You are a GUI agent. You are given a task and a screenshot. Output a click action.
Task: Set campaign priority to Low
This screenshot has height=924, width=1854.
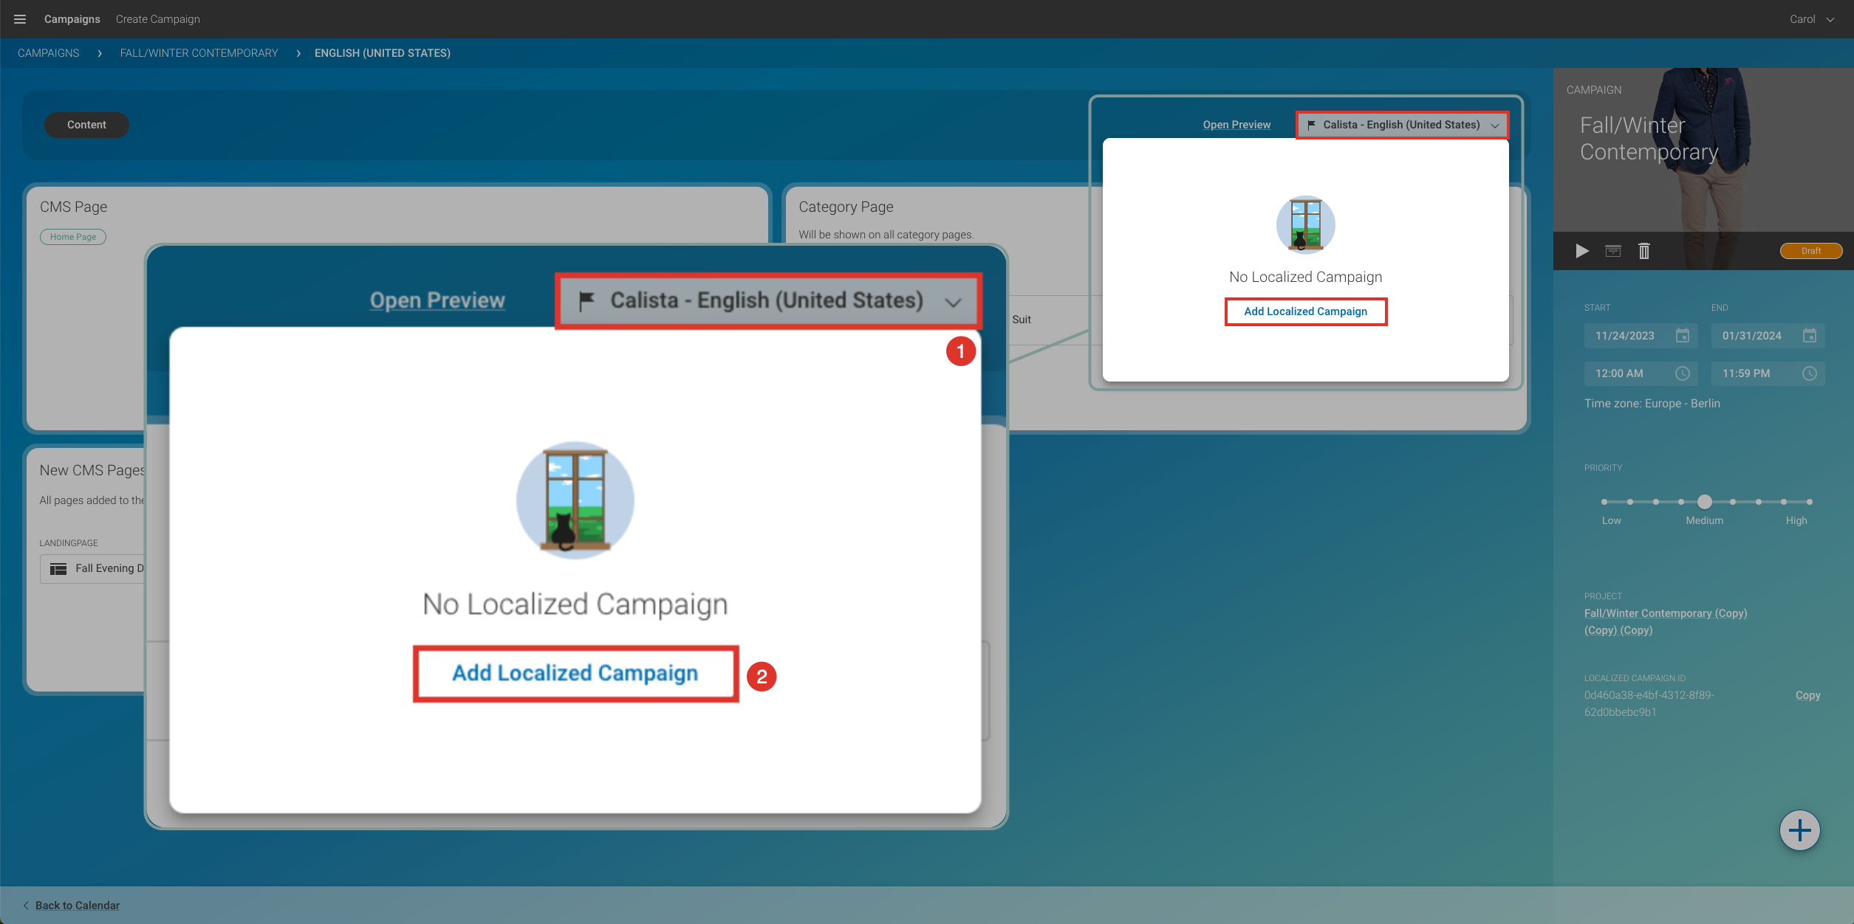(1604, 502)
